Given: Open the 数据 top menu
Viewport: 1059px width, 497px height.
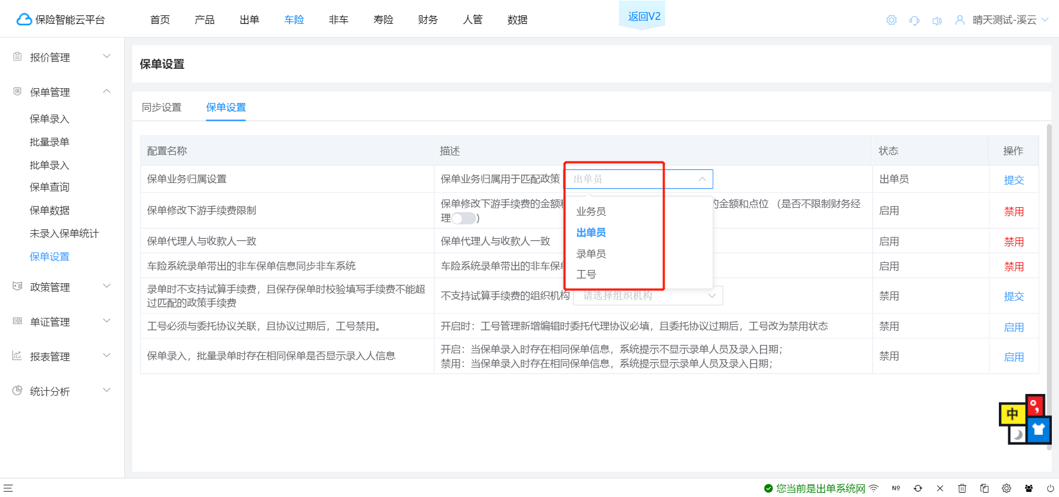Looking at the screenshot, I should pos(517,20).
